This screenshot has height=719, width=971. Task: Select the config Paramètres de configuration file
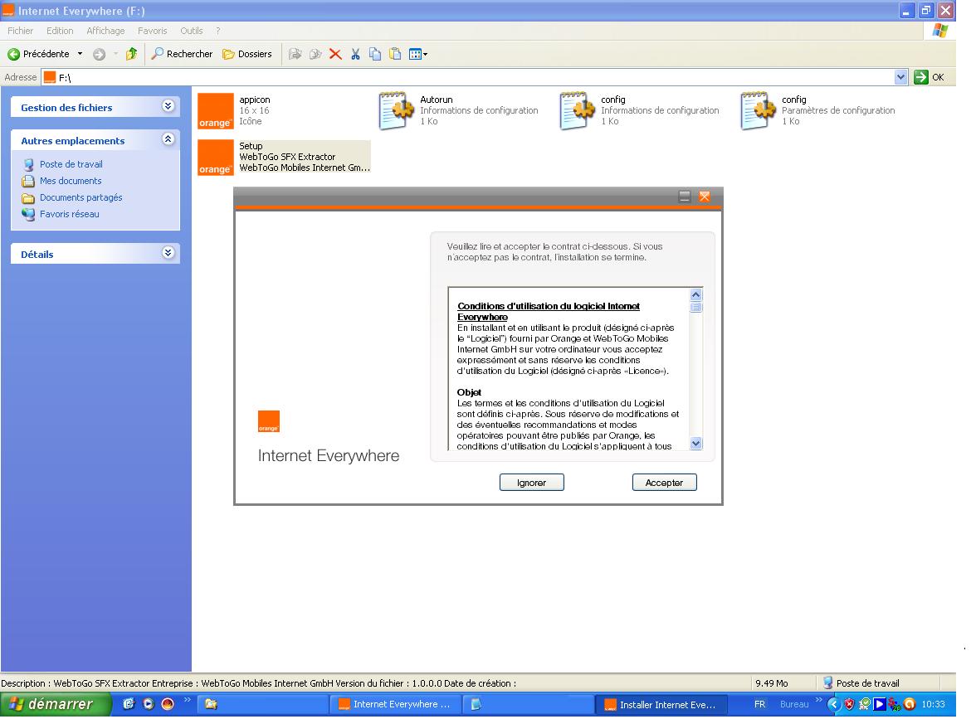pyautogui.click(x=758, y=111)
